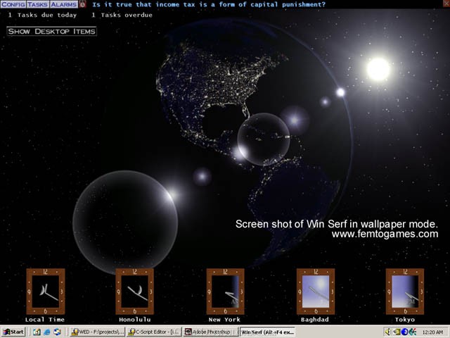
Task: Click the alarm clock icon beside Alarms
Action: (83, 4)
